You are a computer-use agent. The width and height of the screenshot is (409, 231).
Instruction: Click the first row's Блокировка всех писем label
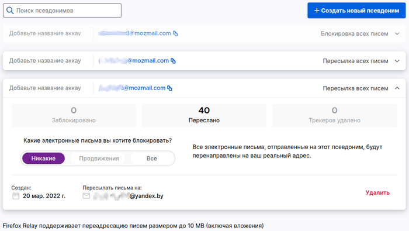pos(355,34)
